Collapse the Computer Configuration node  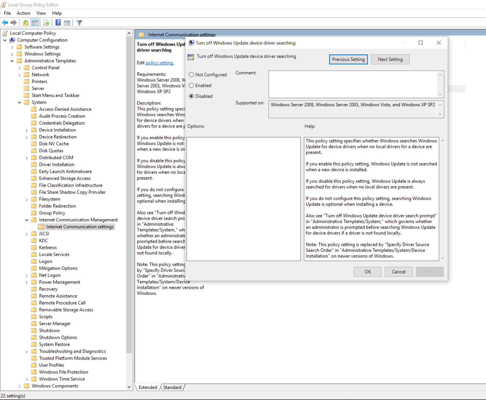[5, 40]
